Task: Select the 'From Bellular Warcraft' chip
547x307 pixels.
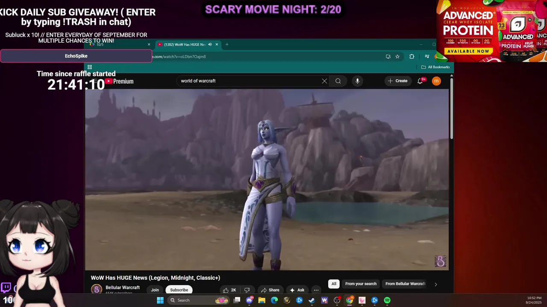Action: [x=405, y=284]
